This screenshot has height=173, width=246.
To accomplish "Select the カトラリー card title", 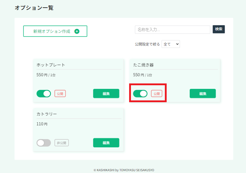I will (47, 114).
